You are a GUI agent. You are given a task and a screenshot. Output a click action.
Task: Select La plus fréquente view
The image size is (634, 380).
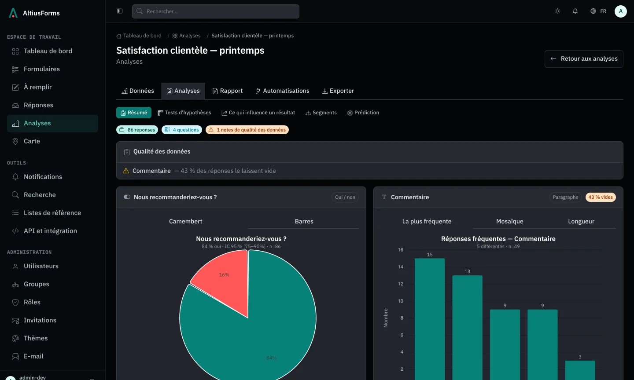click(x=427, y=221)
